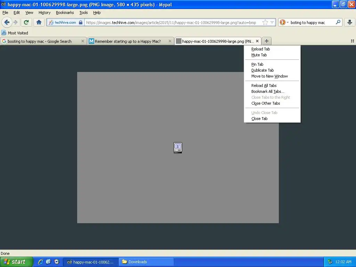Go back using the Back arrow button
356x267 pixels.
click(7, 22)
